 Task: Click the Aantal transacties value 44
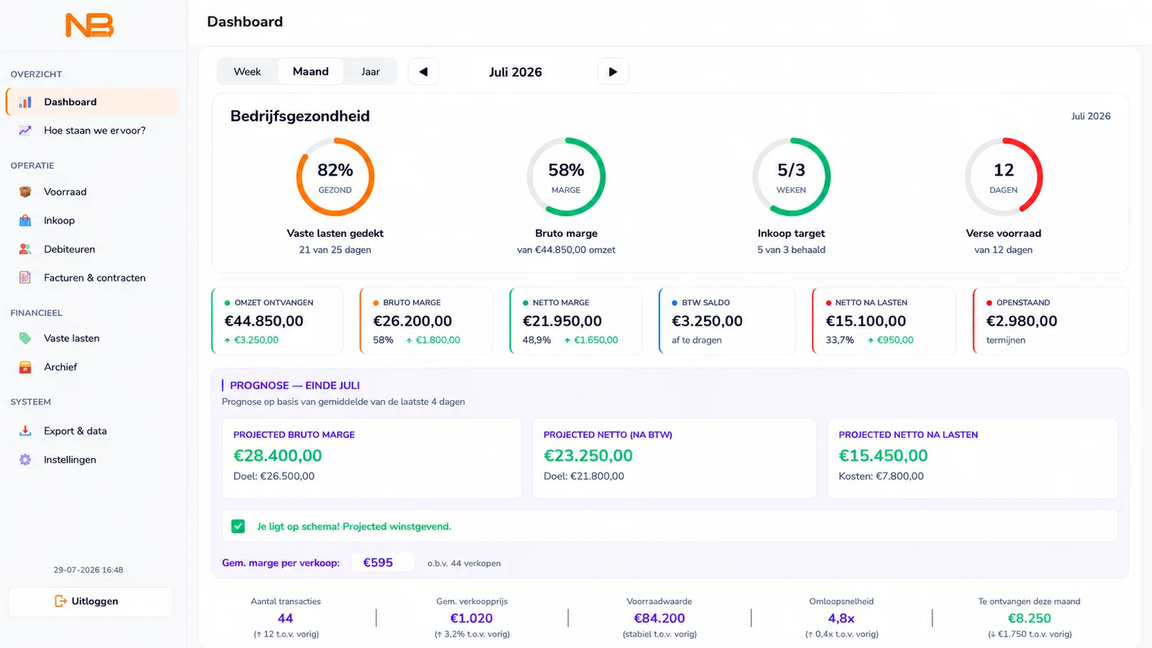(x=286, y=618)
